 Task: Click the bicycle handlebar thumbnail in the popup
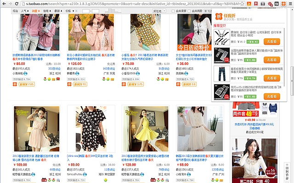222,37
